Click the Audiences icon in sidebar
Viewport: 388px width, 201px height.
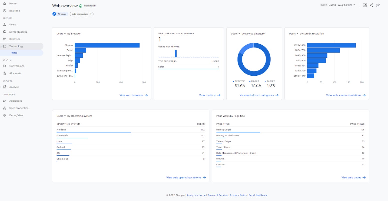[4, 101]
